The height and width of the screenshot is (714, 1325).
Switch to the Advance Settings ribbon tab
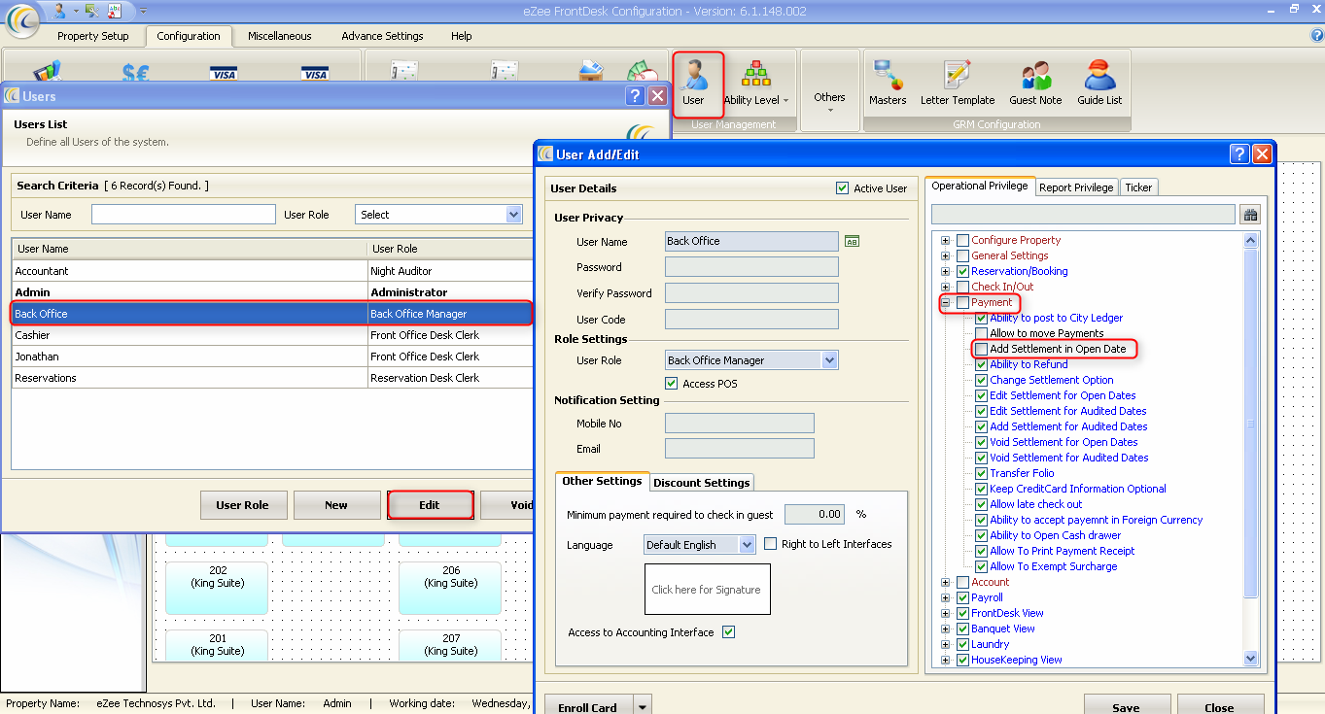[382, 36]
